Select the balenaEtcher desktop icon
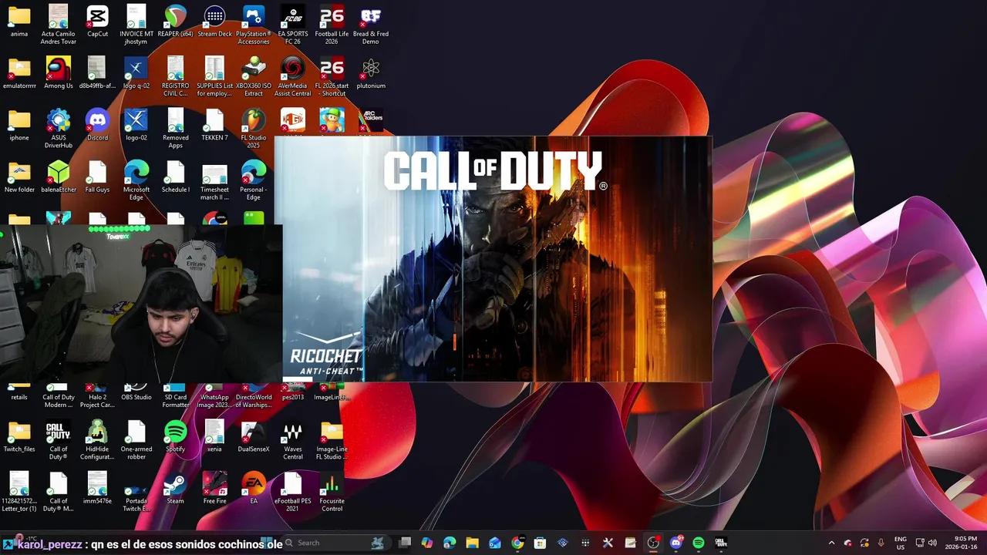Image resolution: width=987 pixels, height=555 pixels. click(x=59, y=177)
